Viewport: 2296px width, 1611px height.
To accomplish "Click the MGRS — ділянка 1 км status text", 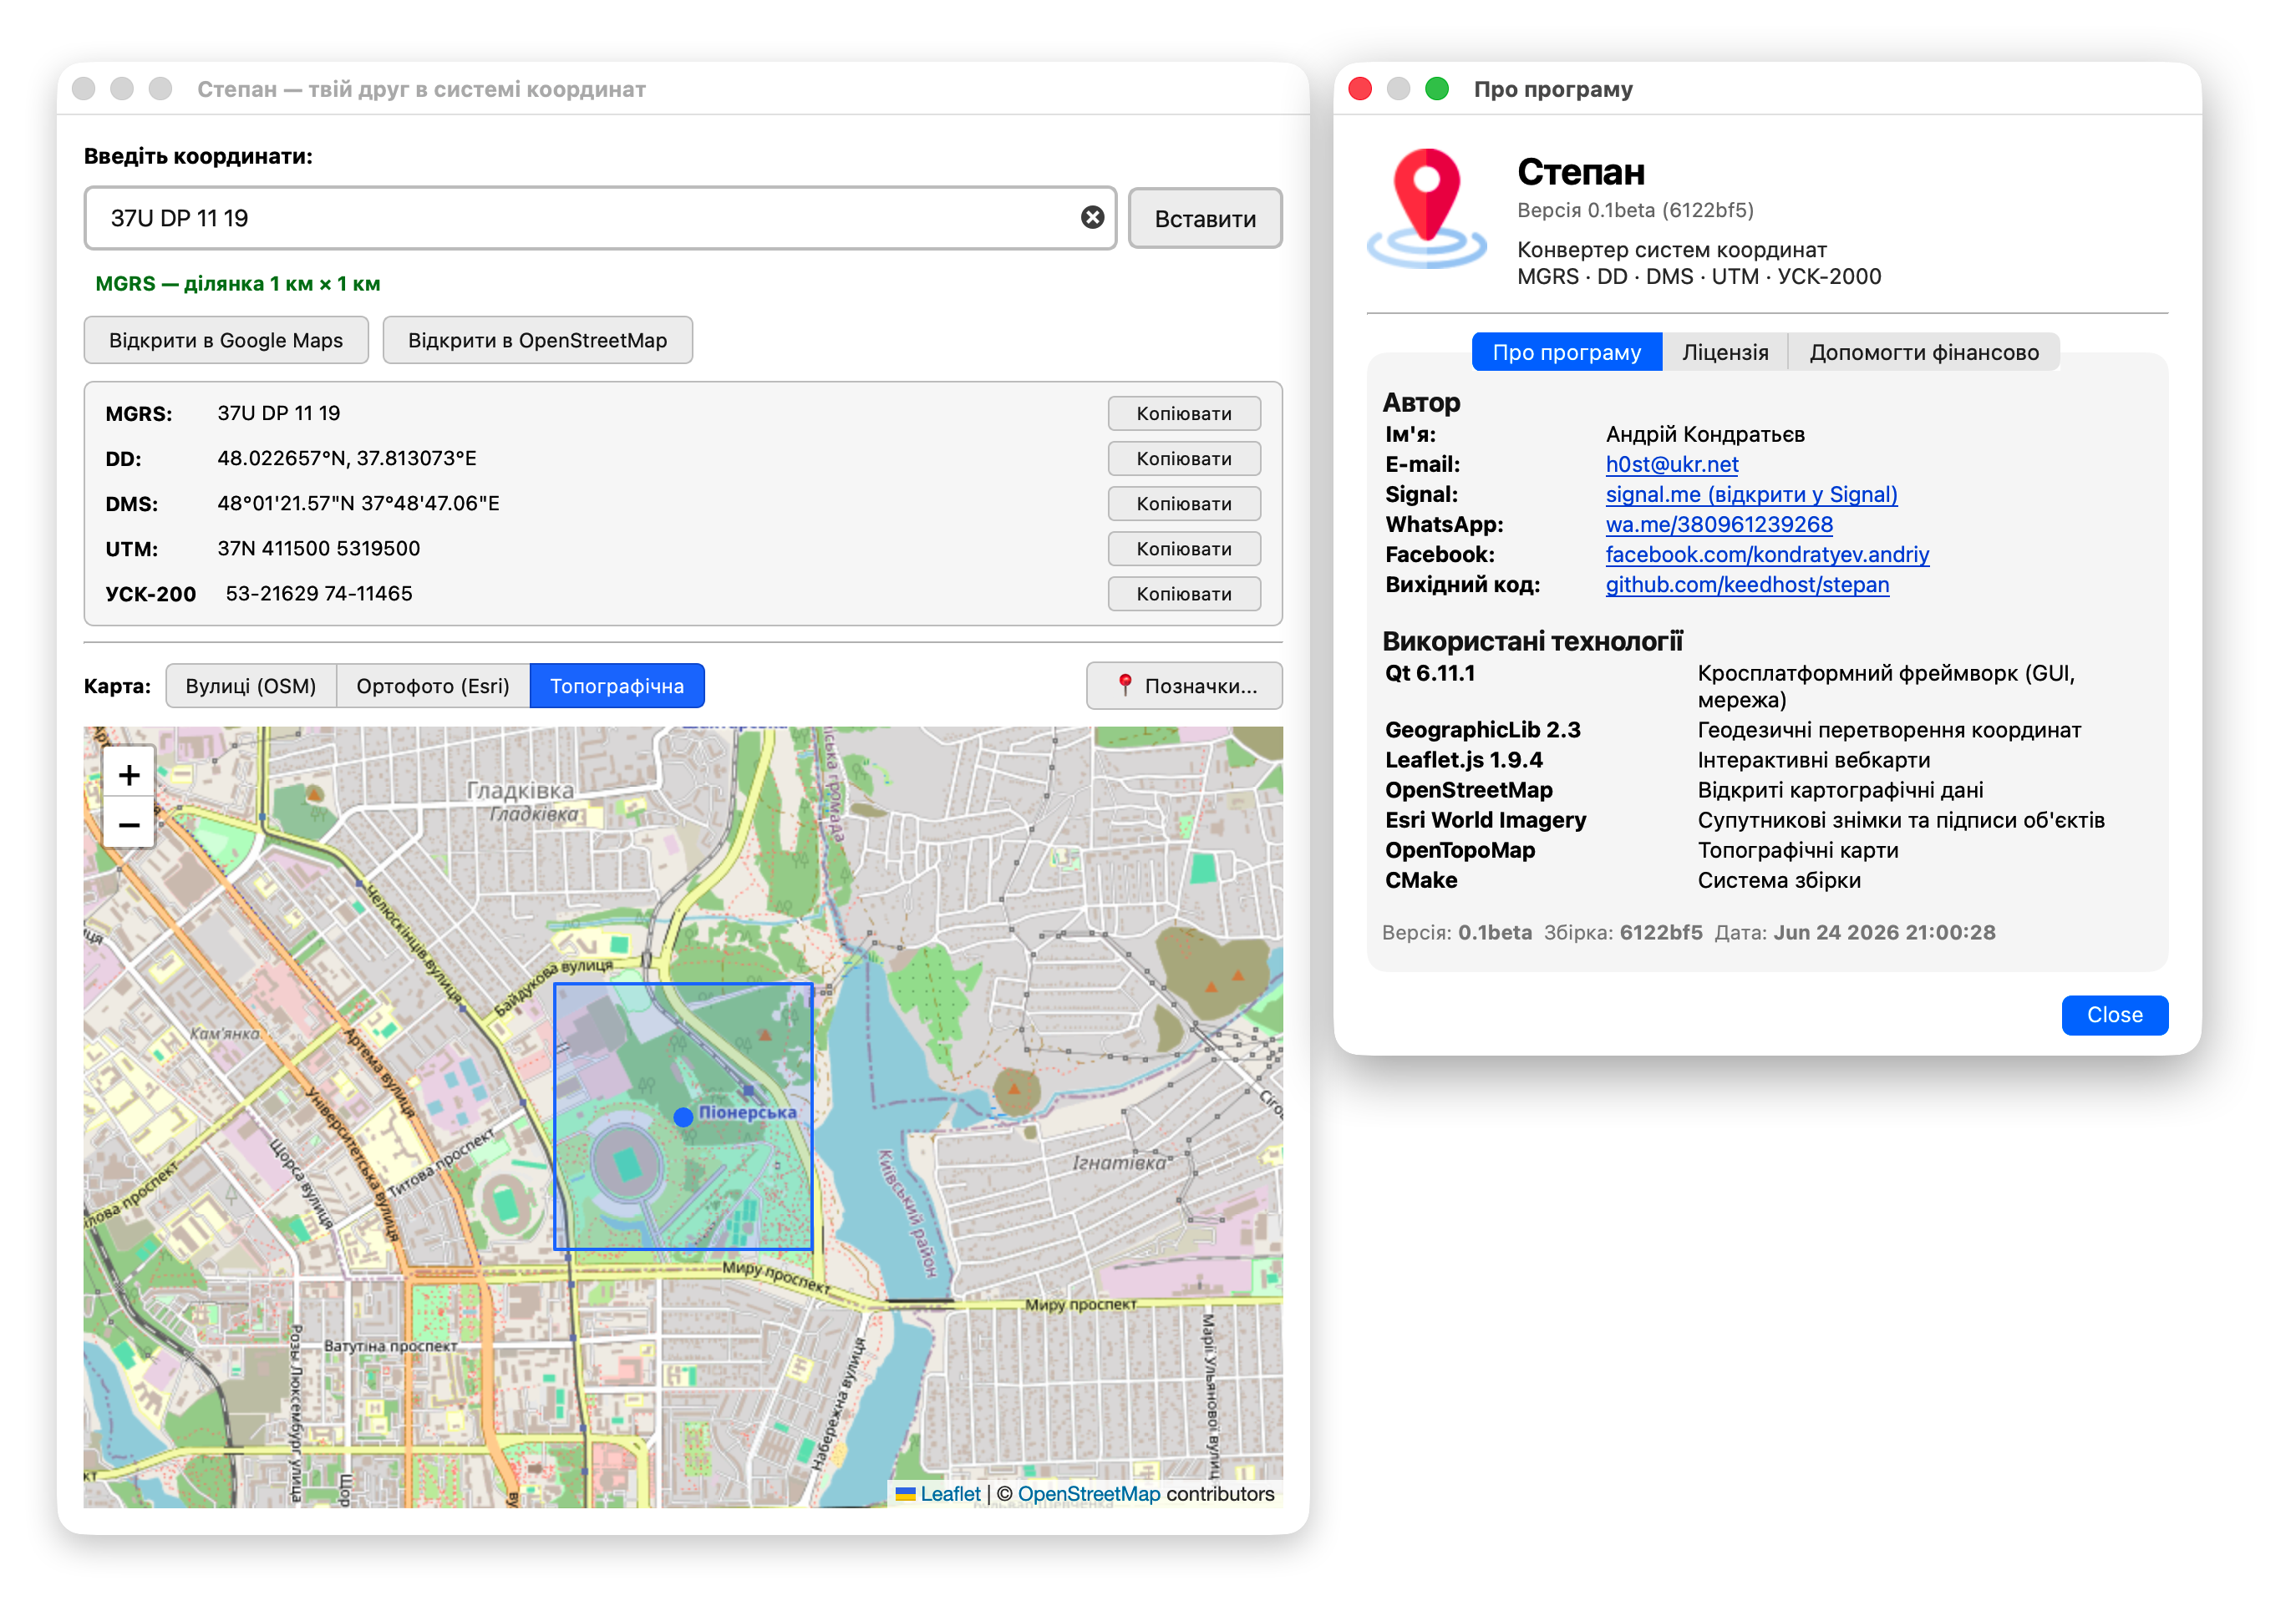I will (x=238, y=283).
